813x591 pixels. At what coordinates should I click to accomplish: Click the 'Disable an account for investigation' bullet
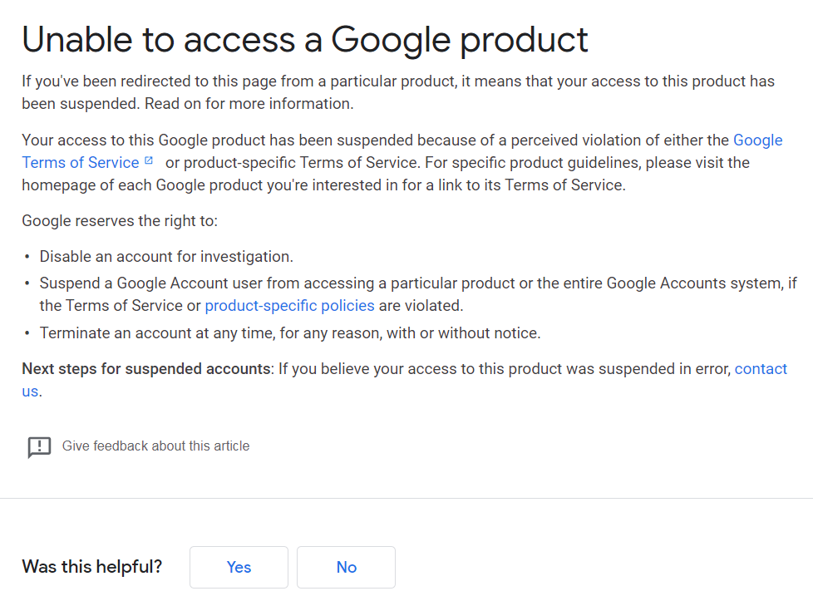coord(166,257)
